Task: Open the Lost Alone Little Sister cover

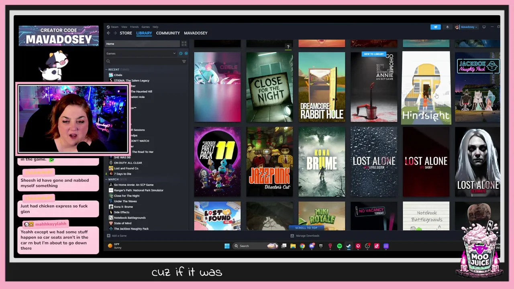Action: pyautogui.click(x=374, y=162)
